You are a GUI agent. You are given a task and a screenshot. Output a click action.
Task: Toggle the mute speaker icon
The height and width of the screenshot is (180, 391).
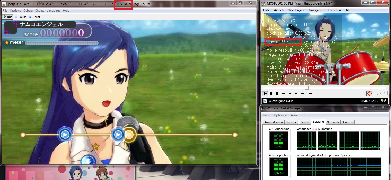[x=369, y=94]
